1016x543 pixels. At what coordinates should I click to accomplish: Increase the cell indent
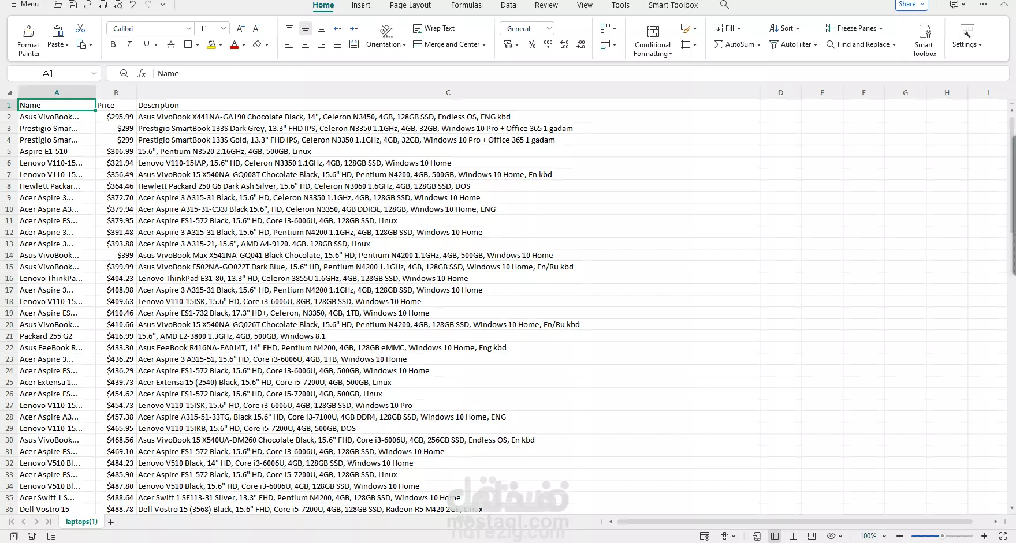pos(354,28)
